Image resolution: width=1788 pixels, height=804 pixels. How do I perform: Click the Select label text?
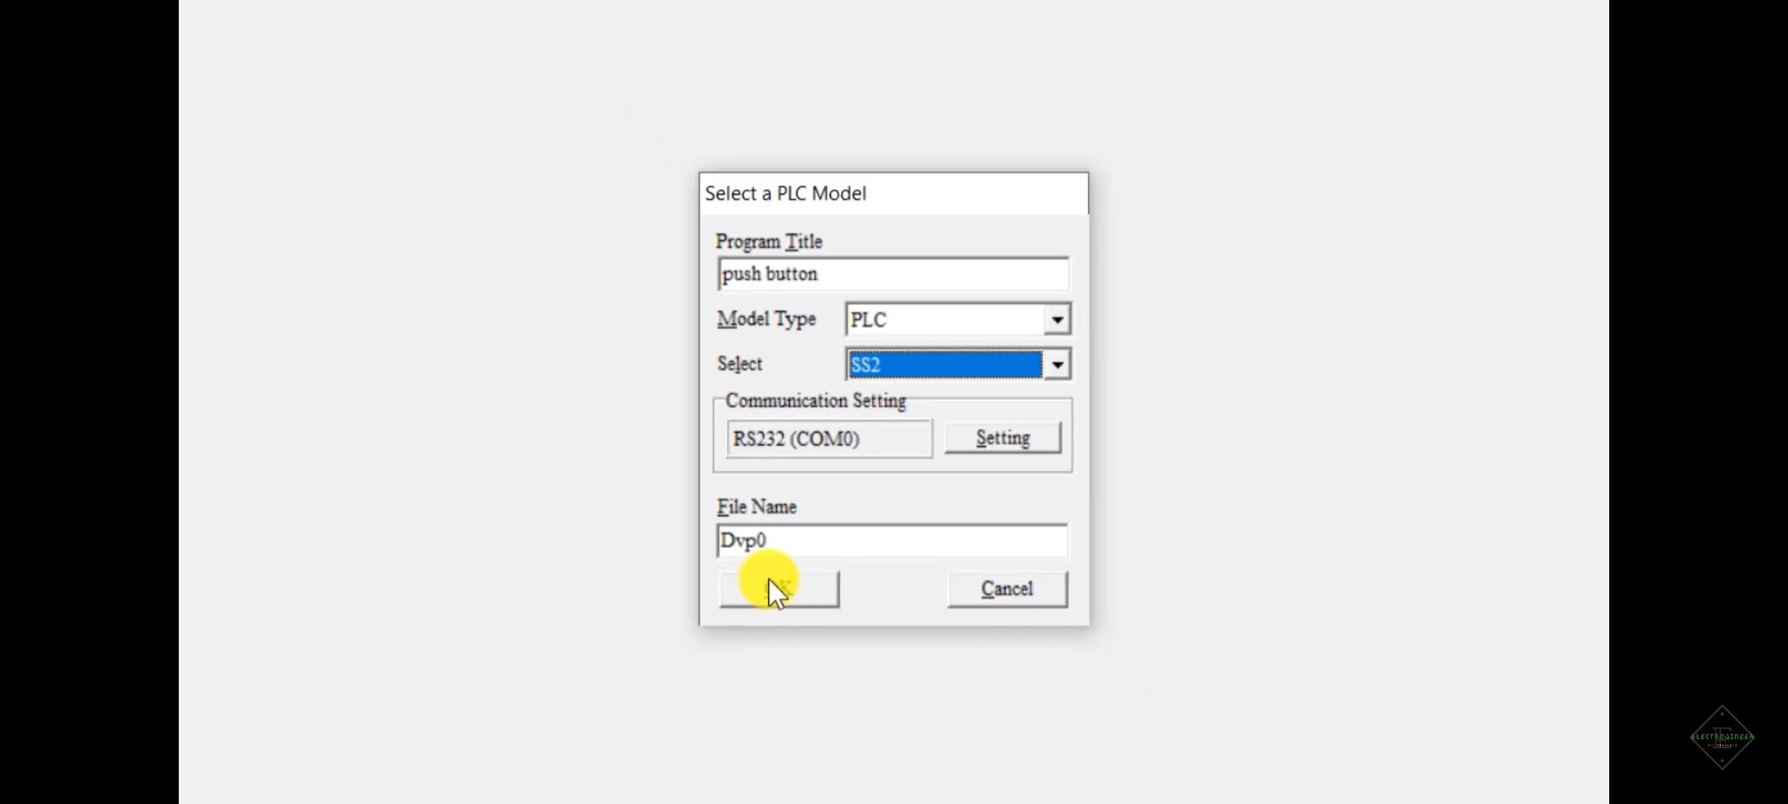[740, 363]
